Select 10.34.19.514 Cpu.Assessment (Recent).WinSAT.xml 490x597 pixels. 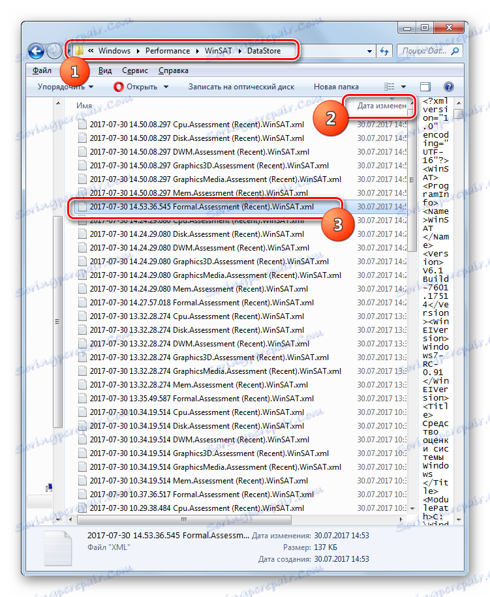pos(197,412)
